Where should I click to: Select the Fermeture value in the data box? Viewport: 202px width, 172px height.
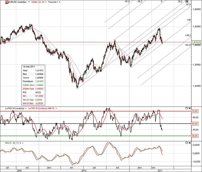tap(28, 81)
